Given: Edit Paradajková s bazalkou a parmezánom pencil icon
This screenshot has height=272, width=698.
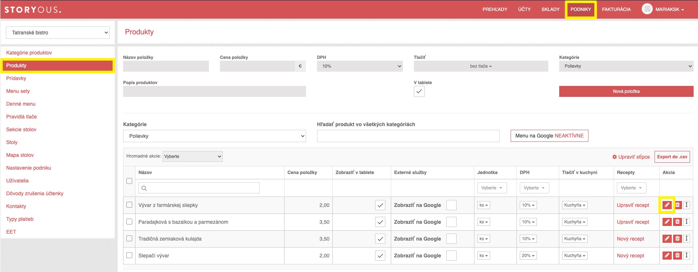Looking at the screenshot, I should click(x=667, y=222).
